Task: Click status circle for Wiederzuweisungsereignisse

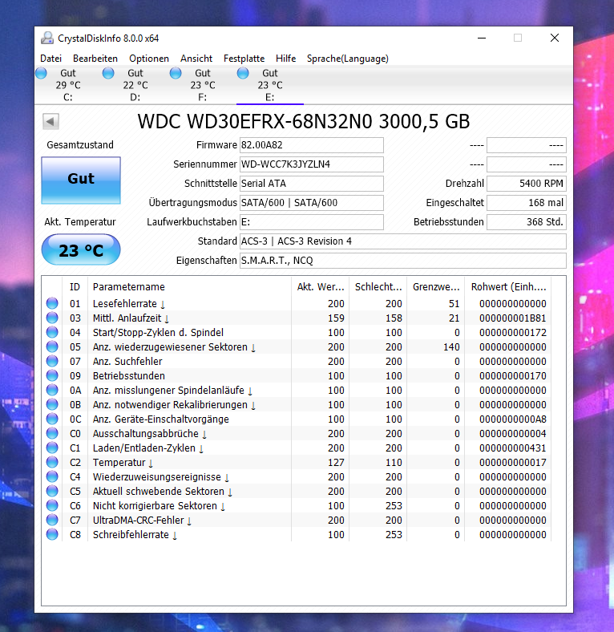Action: pos(52,476)
